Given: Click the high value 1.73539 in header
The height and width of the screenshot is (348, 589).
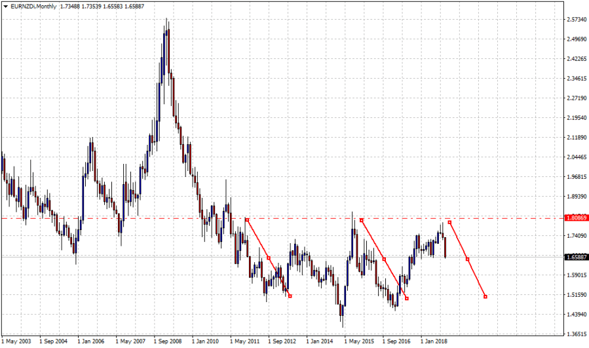Looking at the screenshot, I should (x=92, y=7).
